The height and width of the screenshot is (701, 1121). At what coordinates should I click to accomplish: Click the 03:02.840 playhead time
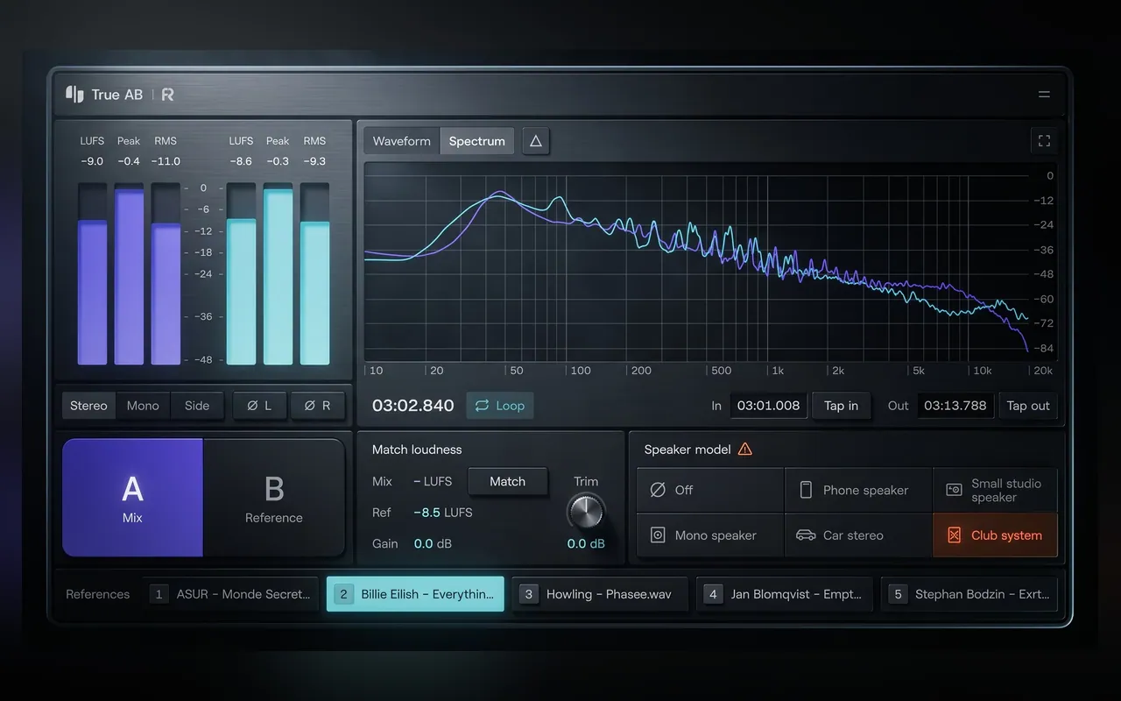[x=413, y=406]
